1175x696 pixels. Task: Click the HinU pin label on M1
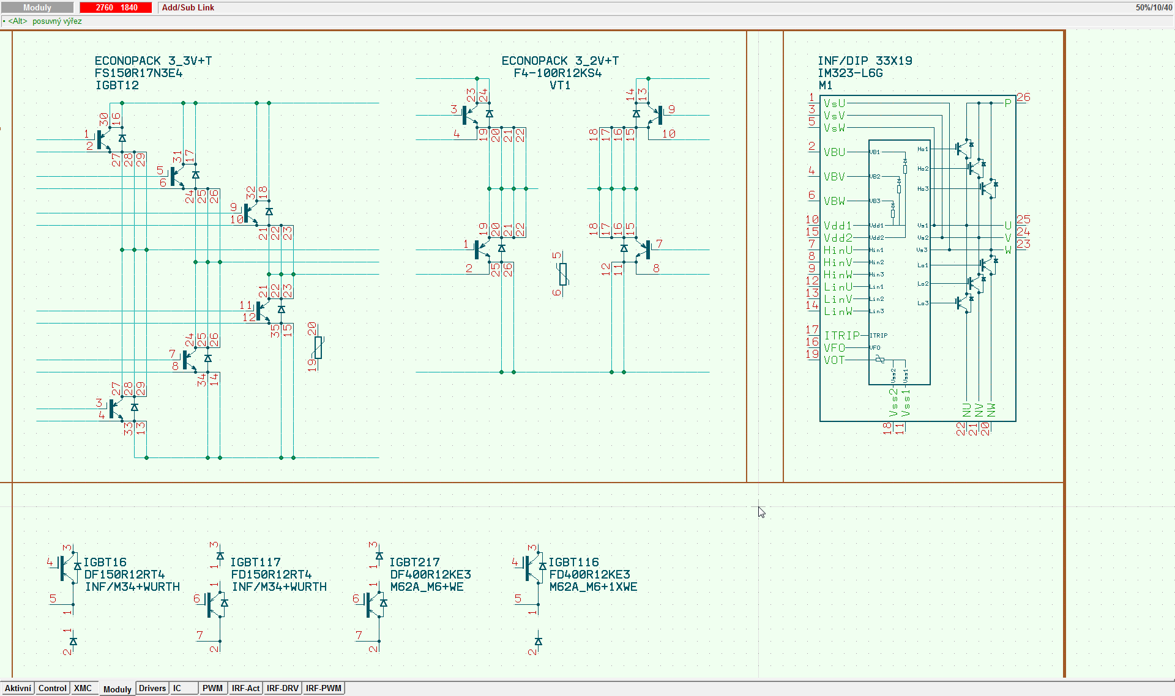coord(838,250)
